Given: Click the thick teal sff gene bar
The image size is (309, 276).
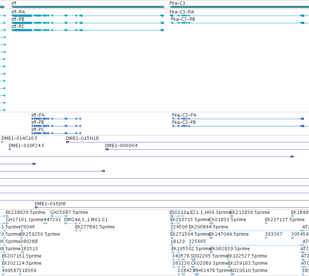Looking at the screenshot, I should [x=88, y=7].
